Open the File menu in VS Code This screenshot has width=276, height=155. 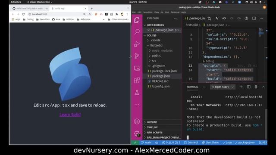tap(134, 12)
